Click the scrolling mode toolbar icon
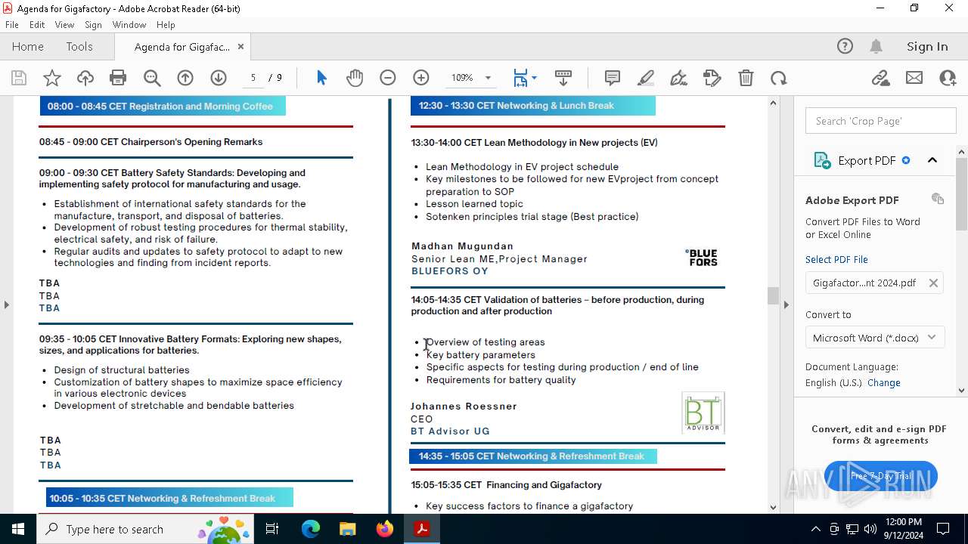 click(563, 78)
